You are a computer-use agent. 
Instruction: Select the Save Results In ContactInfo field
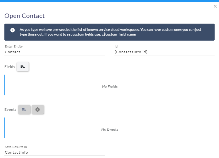coord(55,152)
